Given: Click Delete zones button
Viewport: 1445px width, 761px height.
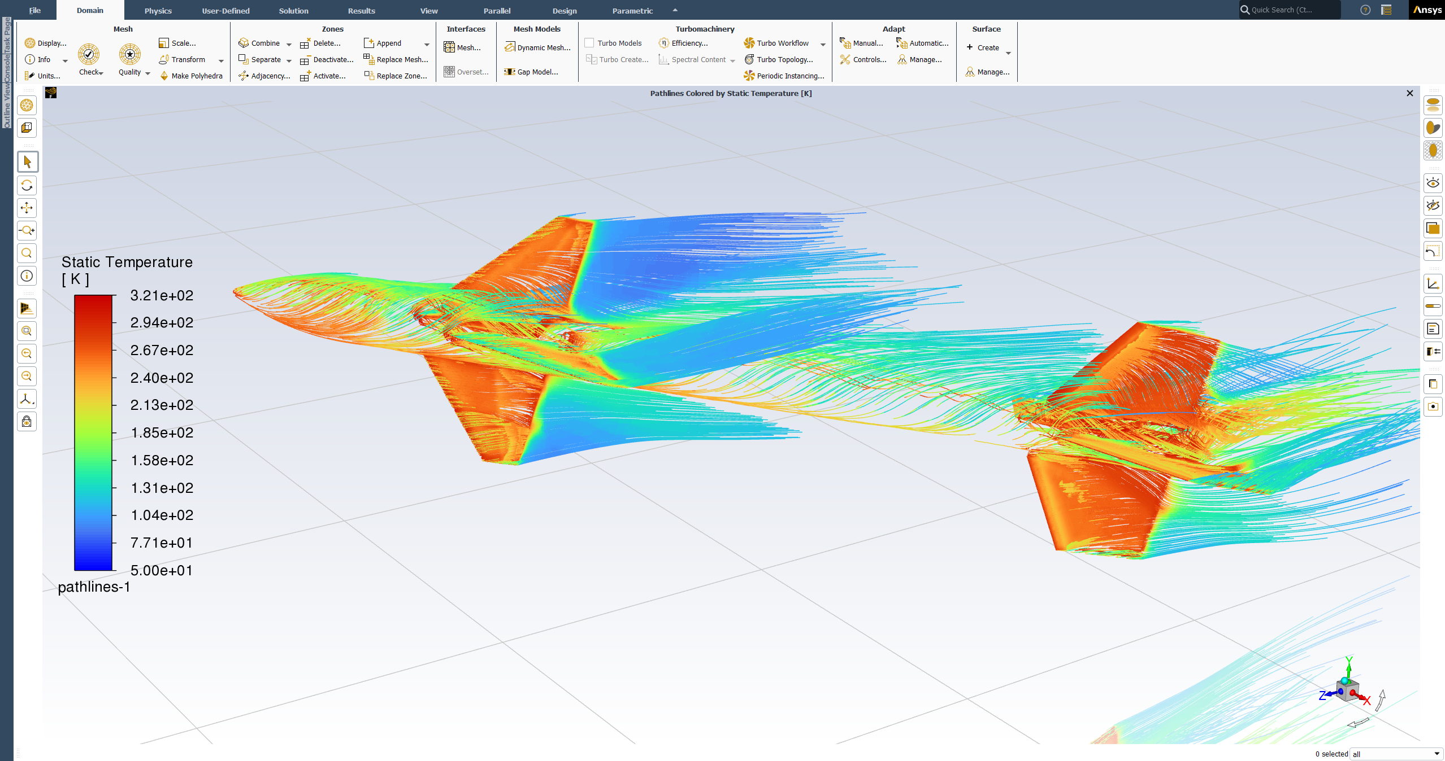Looking at the screenshot, I should (320, 43).
